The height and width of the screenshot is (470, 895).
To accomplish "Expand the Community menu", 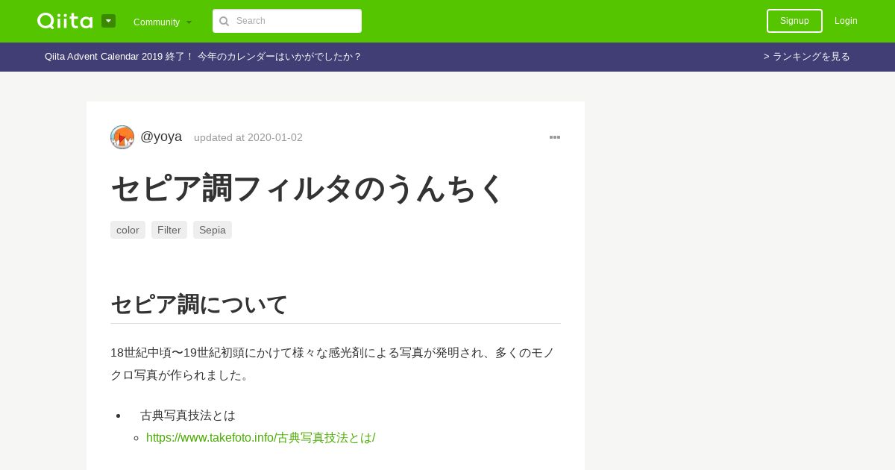I will [163, 22].
